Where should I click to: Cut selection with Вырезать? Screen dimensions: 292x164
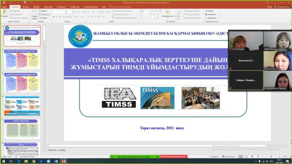[x=14, y=11]
